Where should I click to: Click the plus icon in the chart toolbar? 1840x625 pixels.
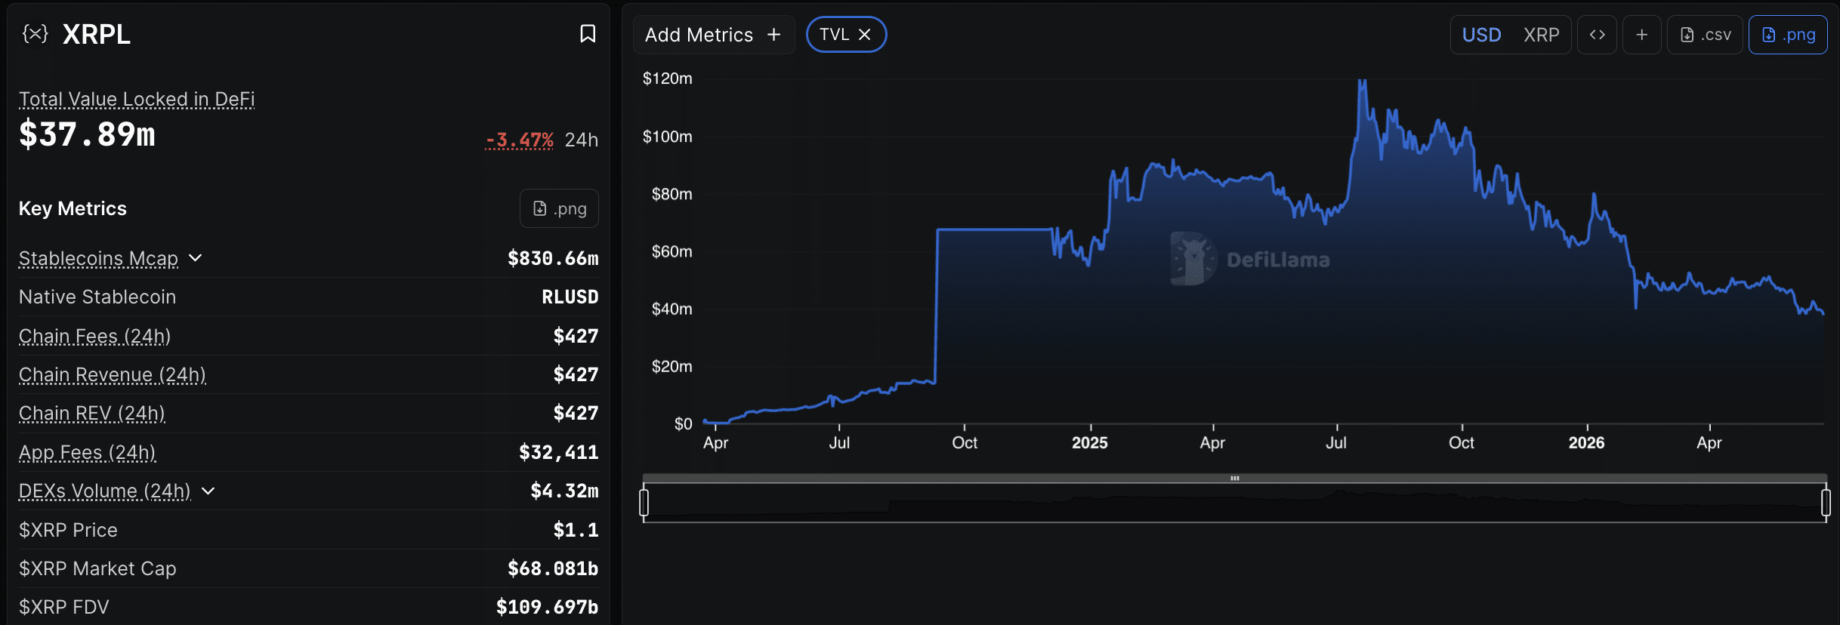tap(1641, 35)
